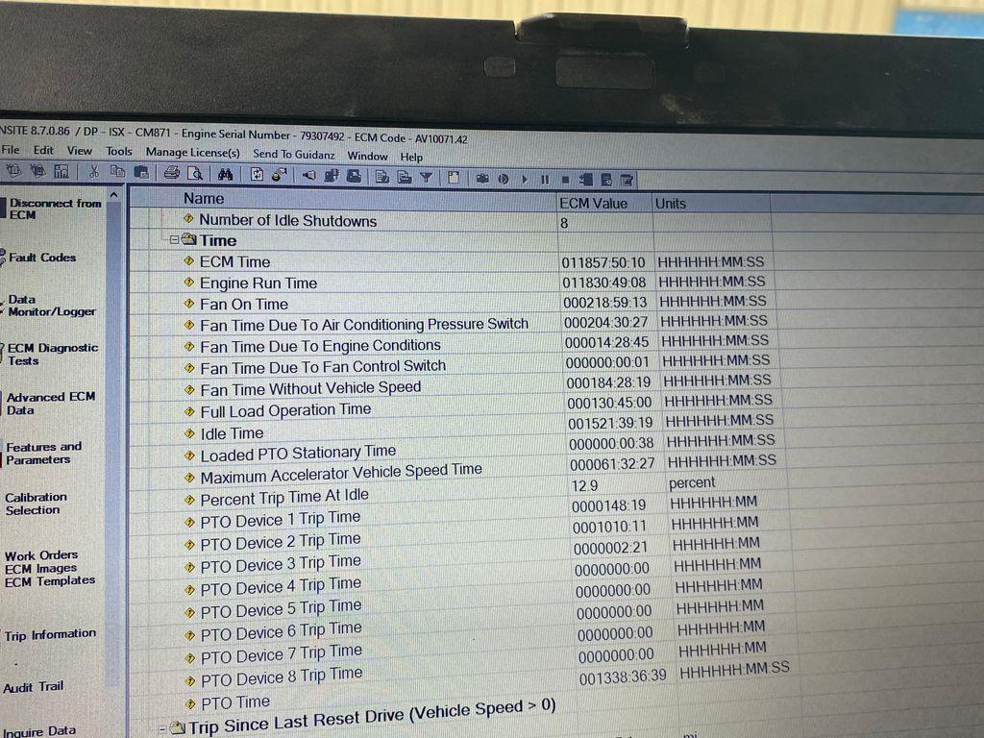
Task: Click the camera snapshot icon in the toolbar
Action: point(482,179)
